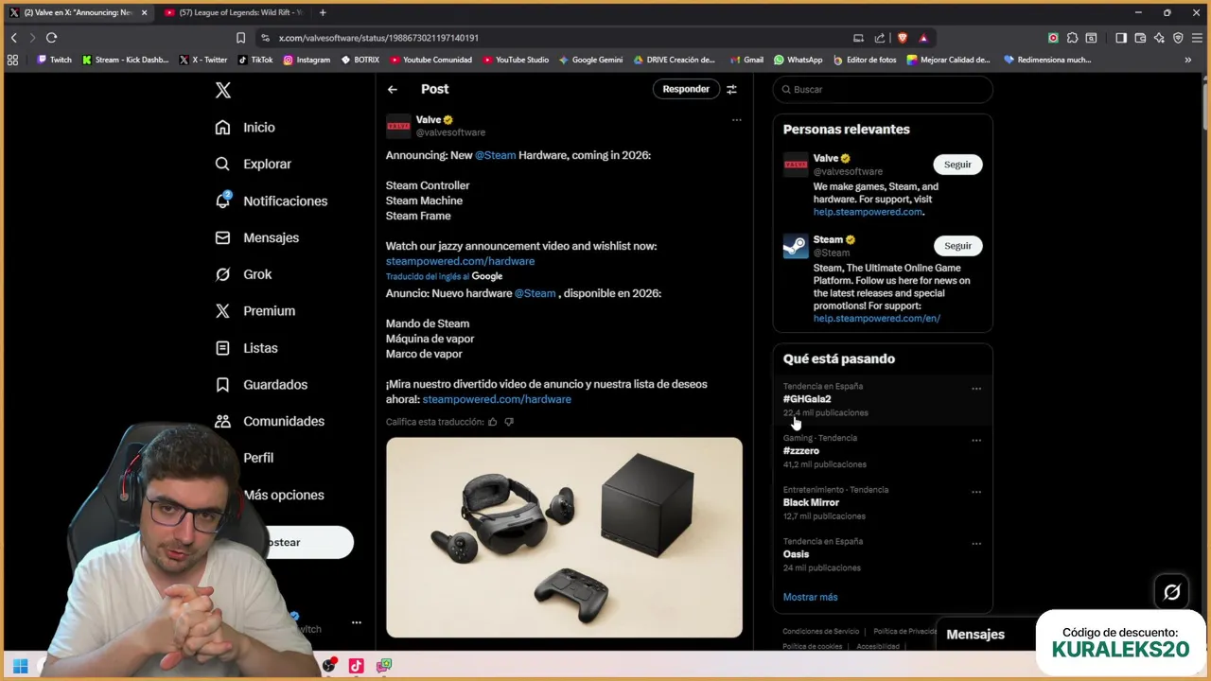Show more bookmarks chevron

(x=1187, y=60)
